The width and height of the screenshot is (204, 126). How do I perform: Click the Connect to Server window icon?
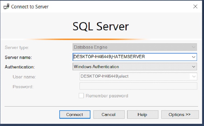pyautogui.click(x=6, y=6)
